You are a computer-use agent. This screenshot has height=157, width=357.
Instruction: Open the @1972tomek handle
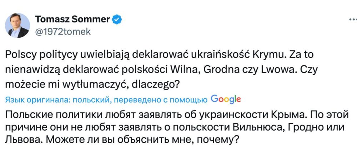pyautogui.click(x=63, y=32)
